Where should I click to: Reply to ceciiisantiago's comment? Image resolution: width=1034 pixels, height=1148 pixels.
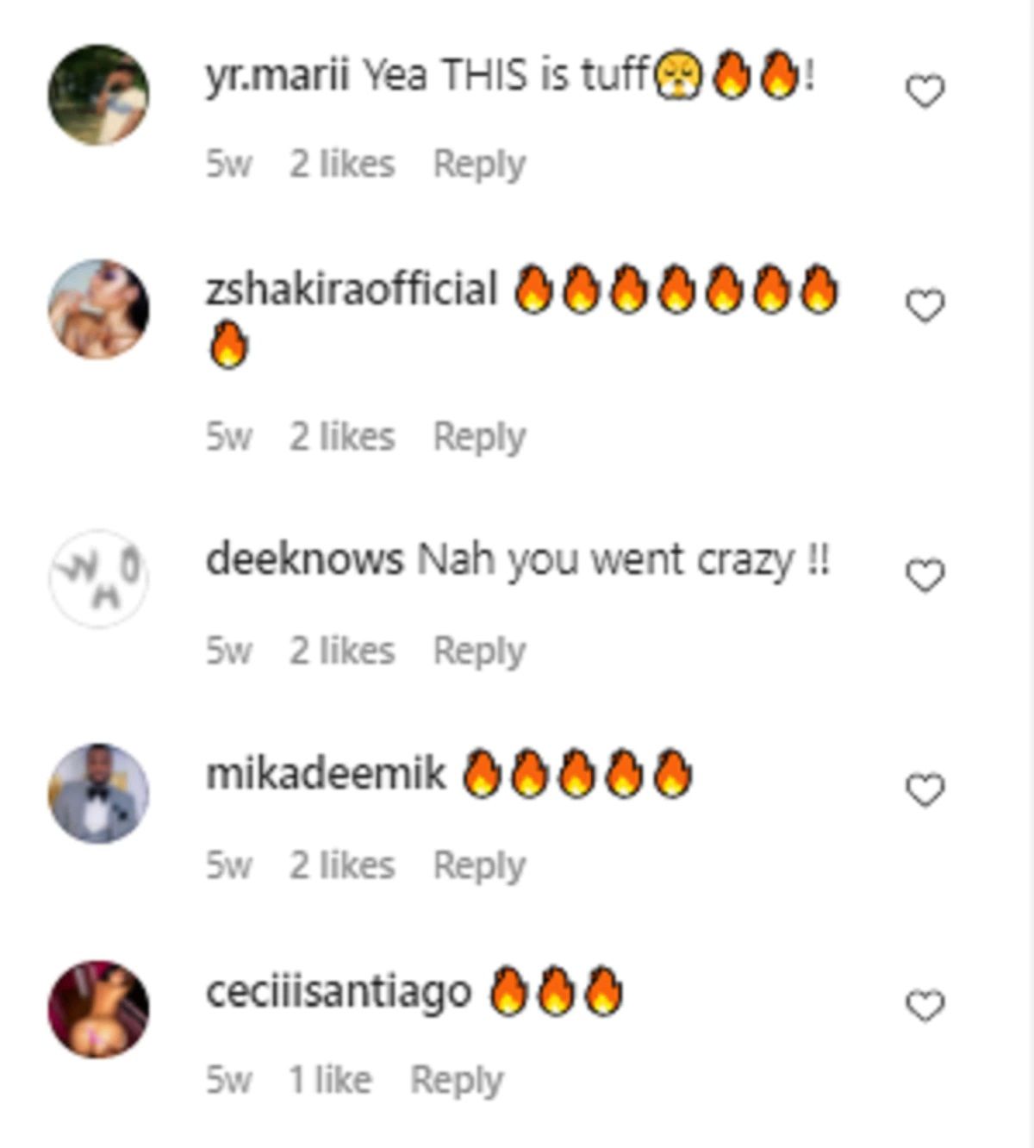click(456, 1080)
